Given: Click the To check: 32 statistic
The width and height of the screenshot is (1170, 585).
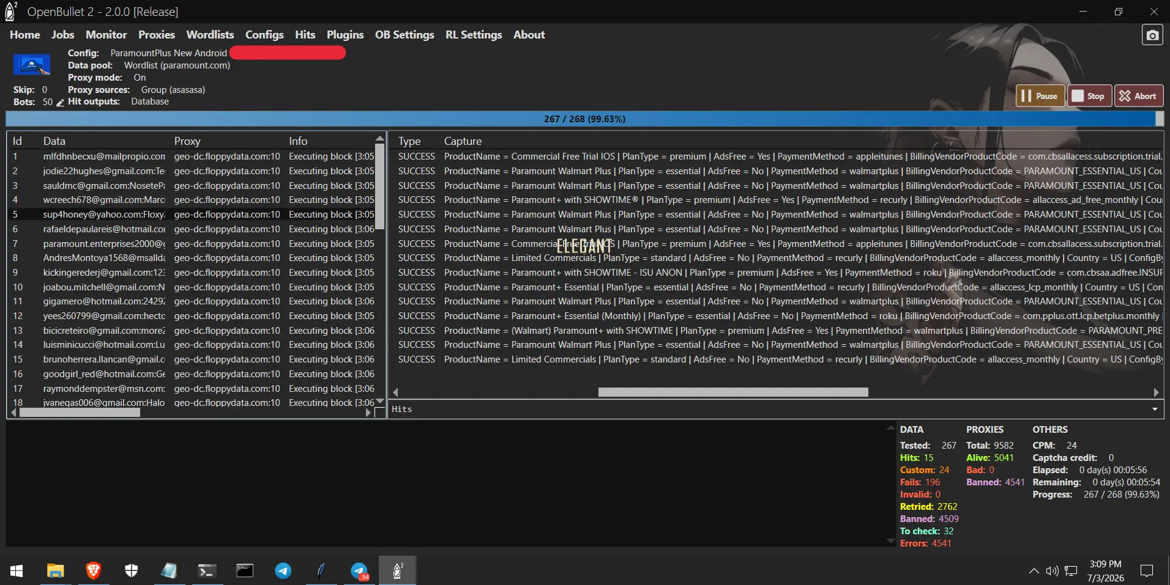Looking at the screenshot, I should (x=926, y=531).
